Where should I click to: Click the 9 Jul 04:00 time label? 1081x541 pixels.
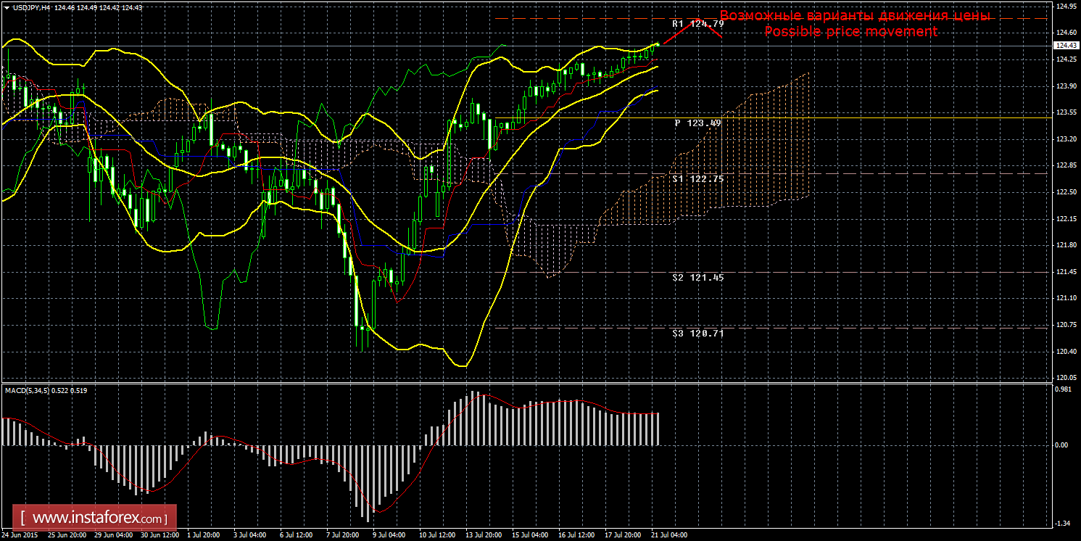388,535
